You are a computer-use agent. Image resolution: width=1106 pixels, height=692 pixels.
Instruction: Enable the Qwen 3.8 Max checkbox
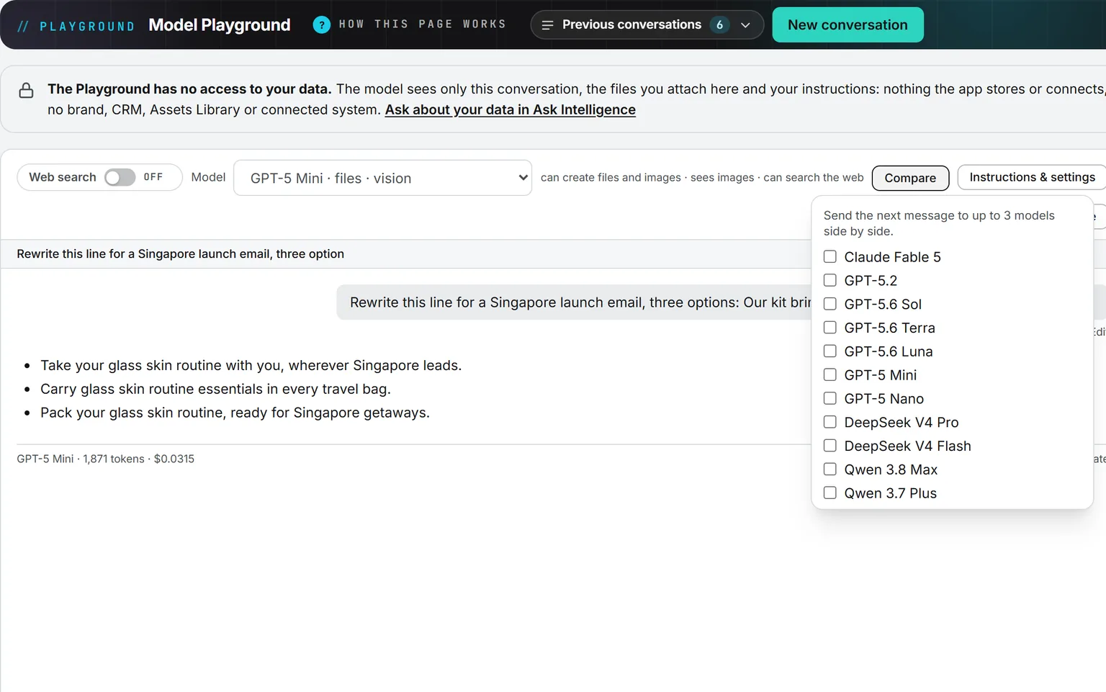[830, 469]
